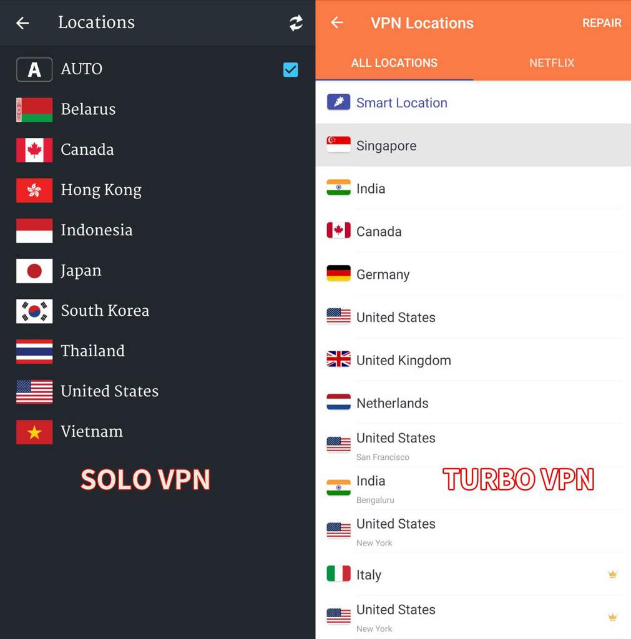
Task: Tap the refresh icon in Solo VPN Locations
Action: coord(296,23)
